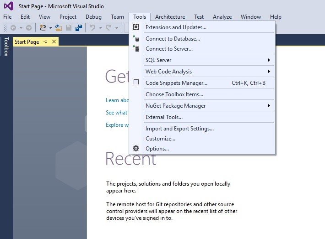Screen dimensions: 325x239
Task: Open the Edit menu
Action: point(25,17)
